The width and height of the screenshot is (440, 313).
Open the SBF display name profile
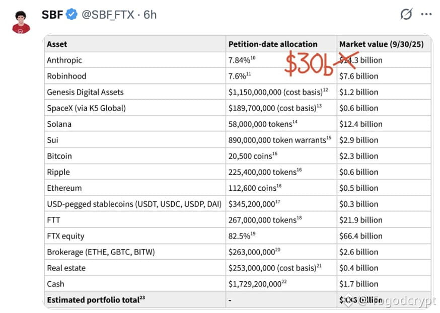point(52,15)
